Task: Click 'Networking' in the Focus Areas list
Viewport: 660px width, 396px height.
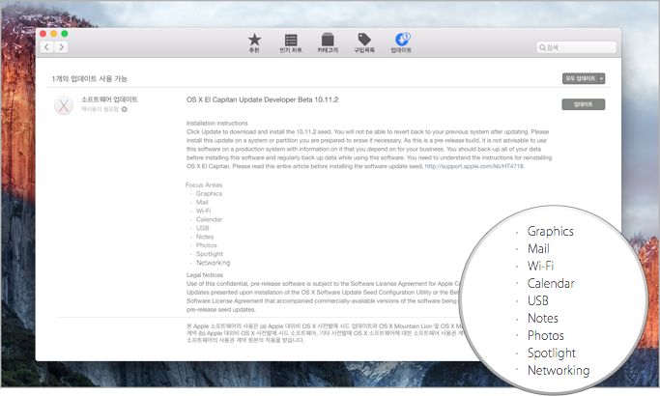Action: pyautogui.click(x=213, y=263)
